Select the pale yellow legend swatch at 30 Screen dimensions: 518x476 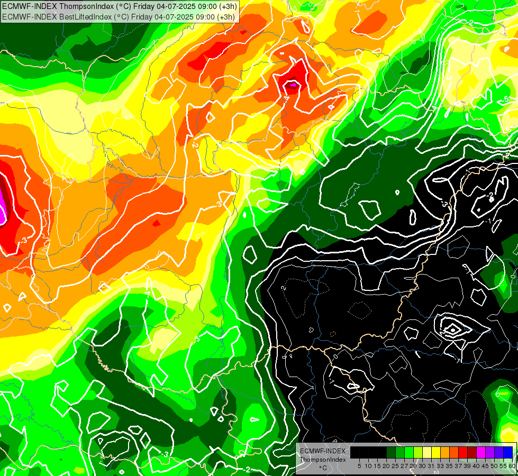point(427,452)
